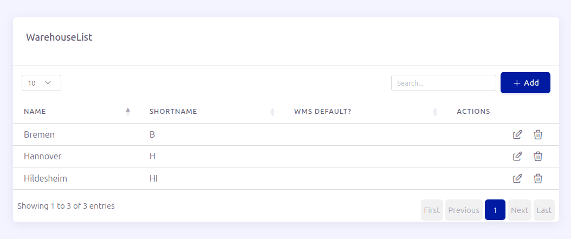Delete the Bremen warehouse row
This screenshot has height=239, width=571.
(x=538, y=134)
